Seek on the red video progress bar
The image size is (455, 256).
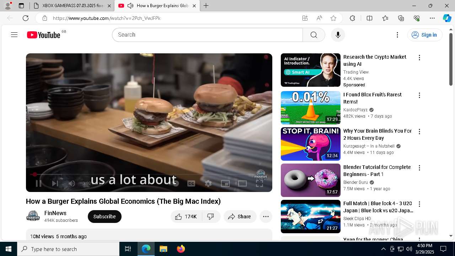(x=149, y=174)
